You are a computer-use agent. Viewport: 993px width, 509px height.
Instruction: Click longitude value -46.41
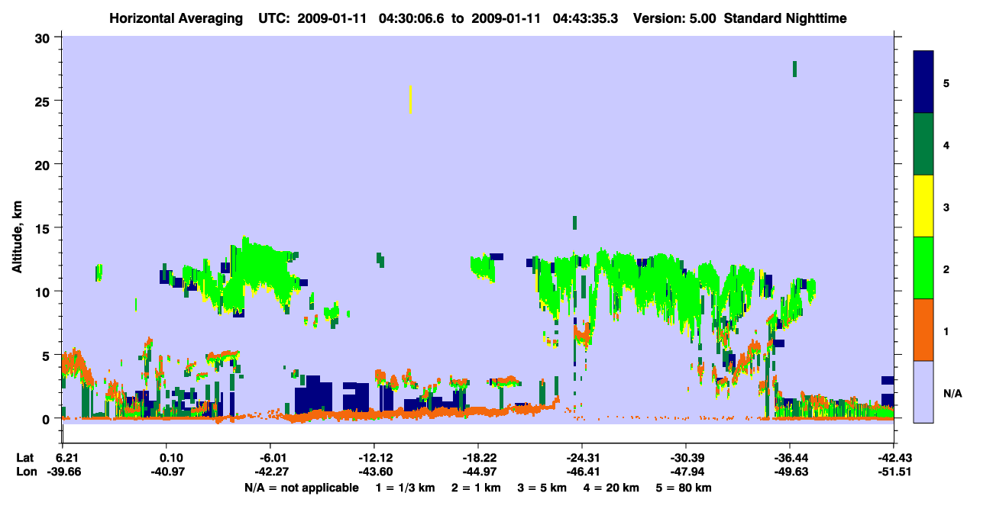pos(582,472)
